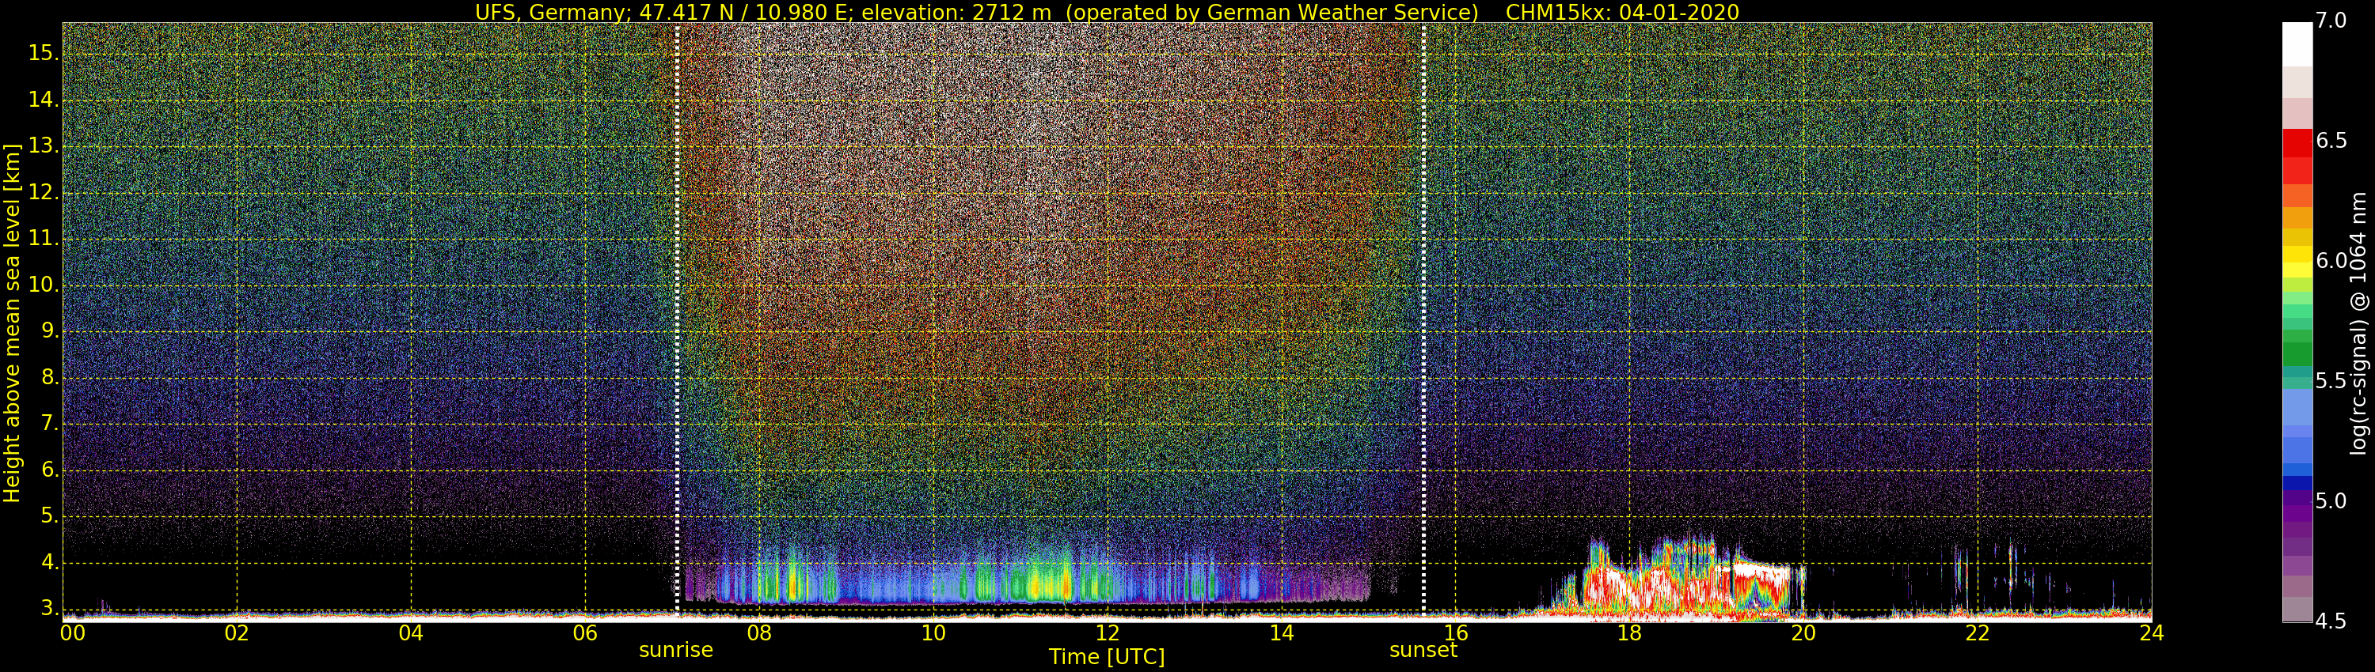This screenshot has height=672, width=2375.
Task: Click the height axis tick '9.'
Action: pyautogui.click(x=48, y=331)
